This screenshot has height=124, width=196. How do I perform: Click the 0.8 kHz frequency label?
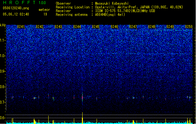pyautogui.click(x=2, y=87)
